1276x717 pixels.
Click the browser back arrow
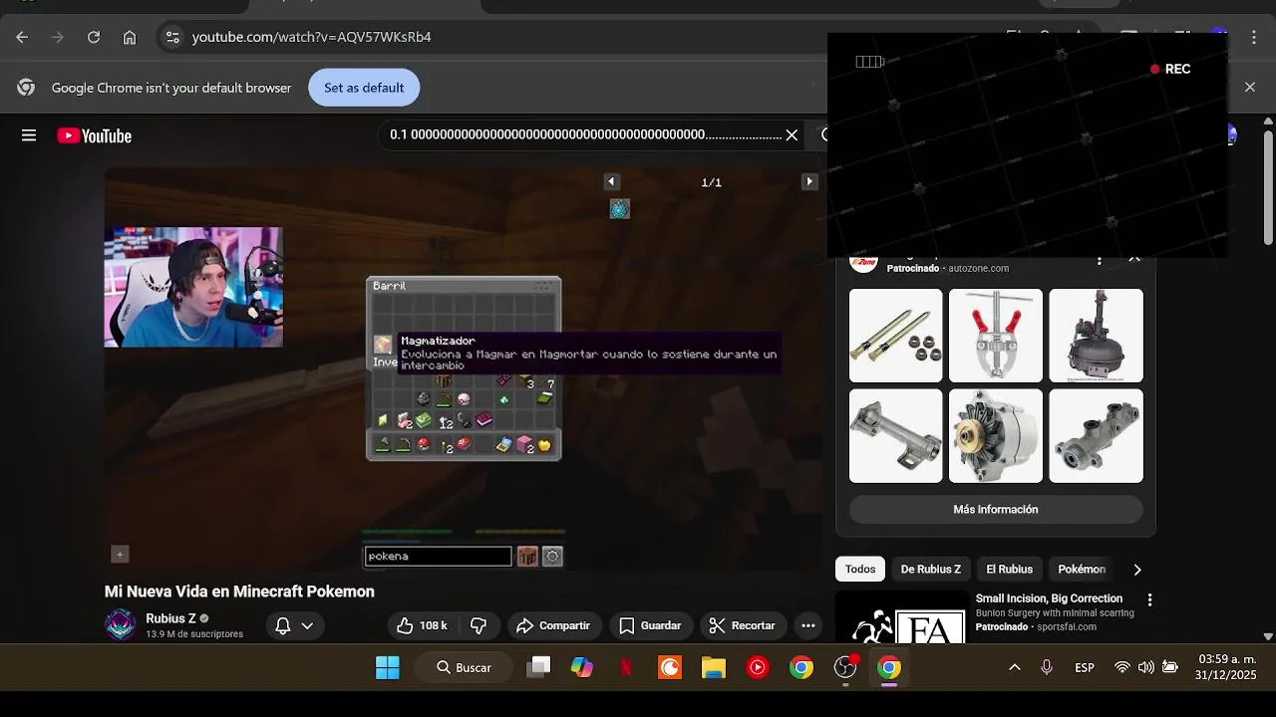point(22,37)
